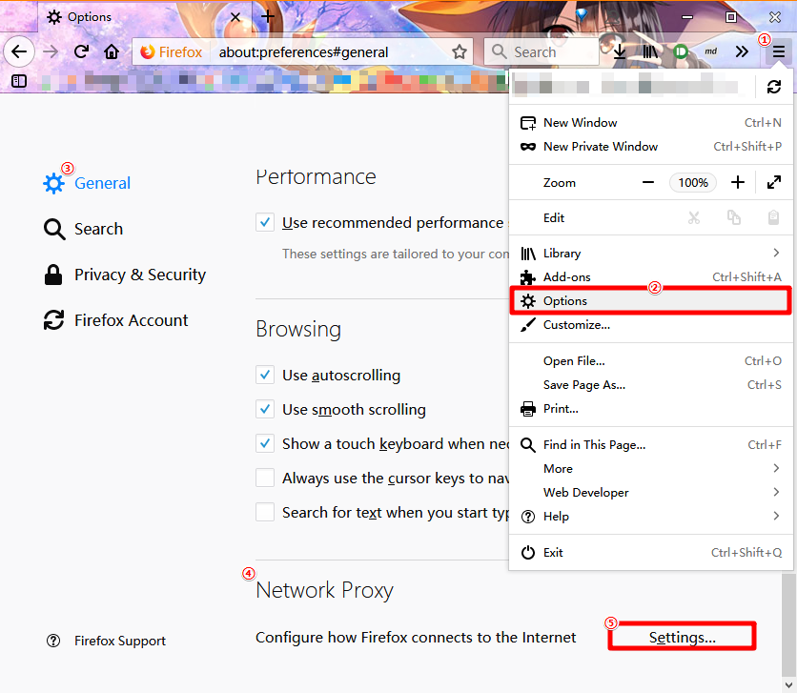The image size is (797, 693).
Task: Expand the More submenu
Action: [650, 468]
